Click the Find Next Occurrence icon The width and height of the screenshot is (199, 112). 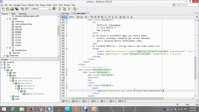[99, 17]
